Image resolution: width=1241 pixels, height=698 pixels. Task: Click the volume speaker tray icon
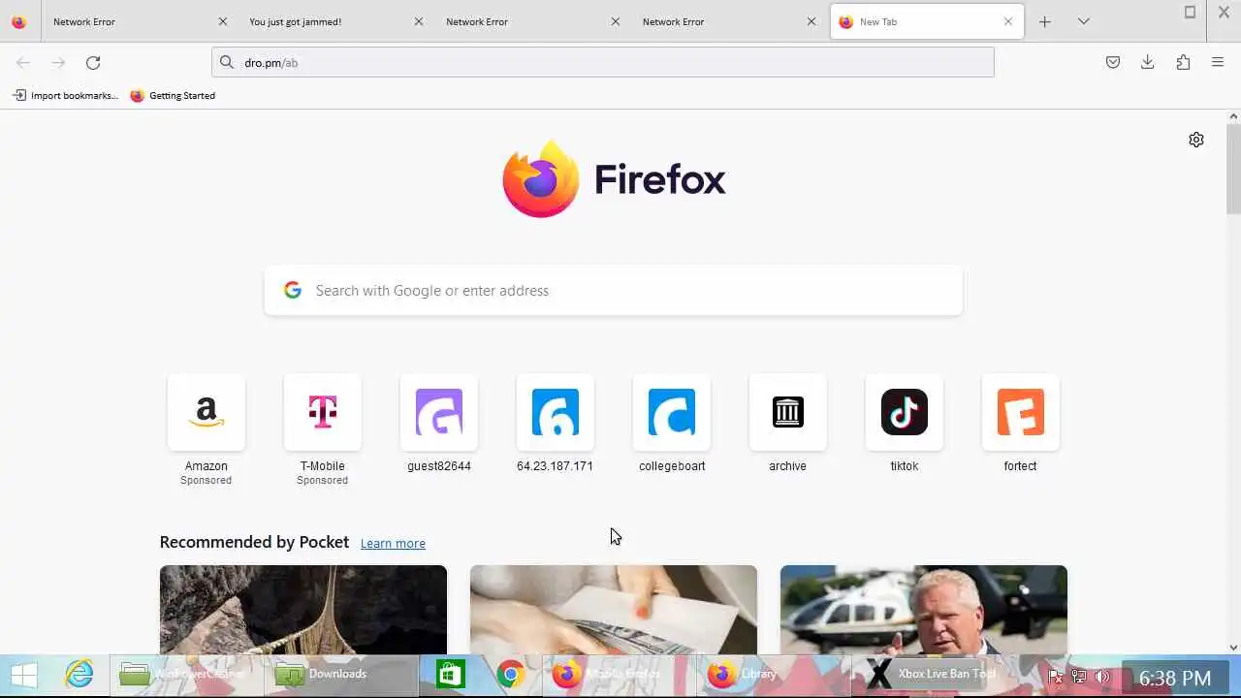1102,677
